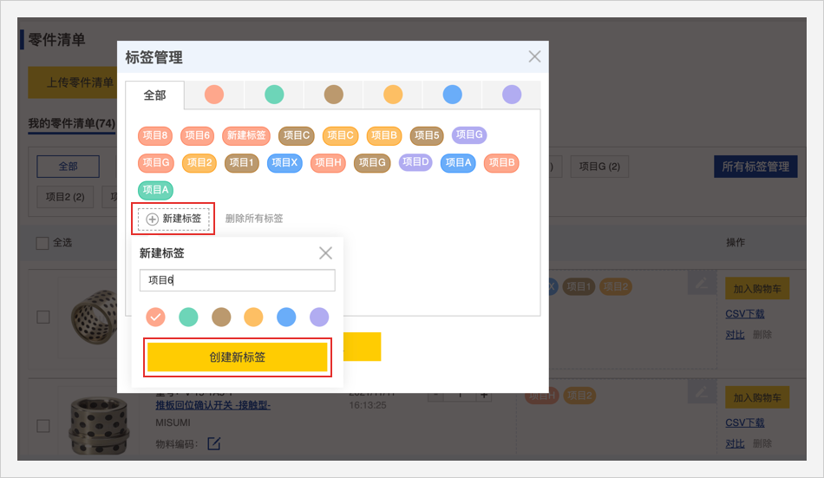Viewport: 824px width, 478px height.
Task: Open the blue color filter tab
Action: click(x=452, y=95)
